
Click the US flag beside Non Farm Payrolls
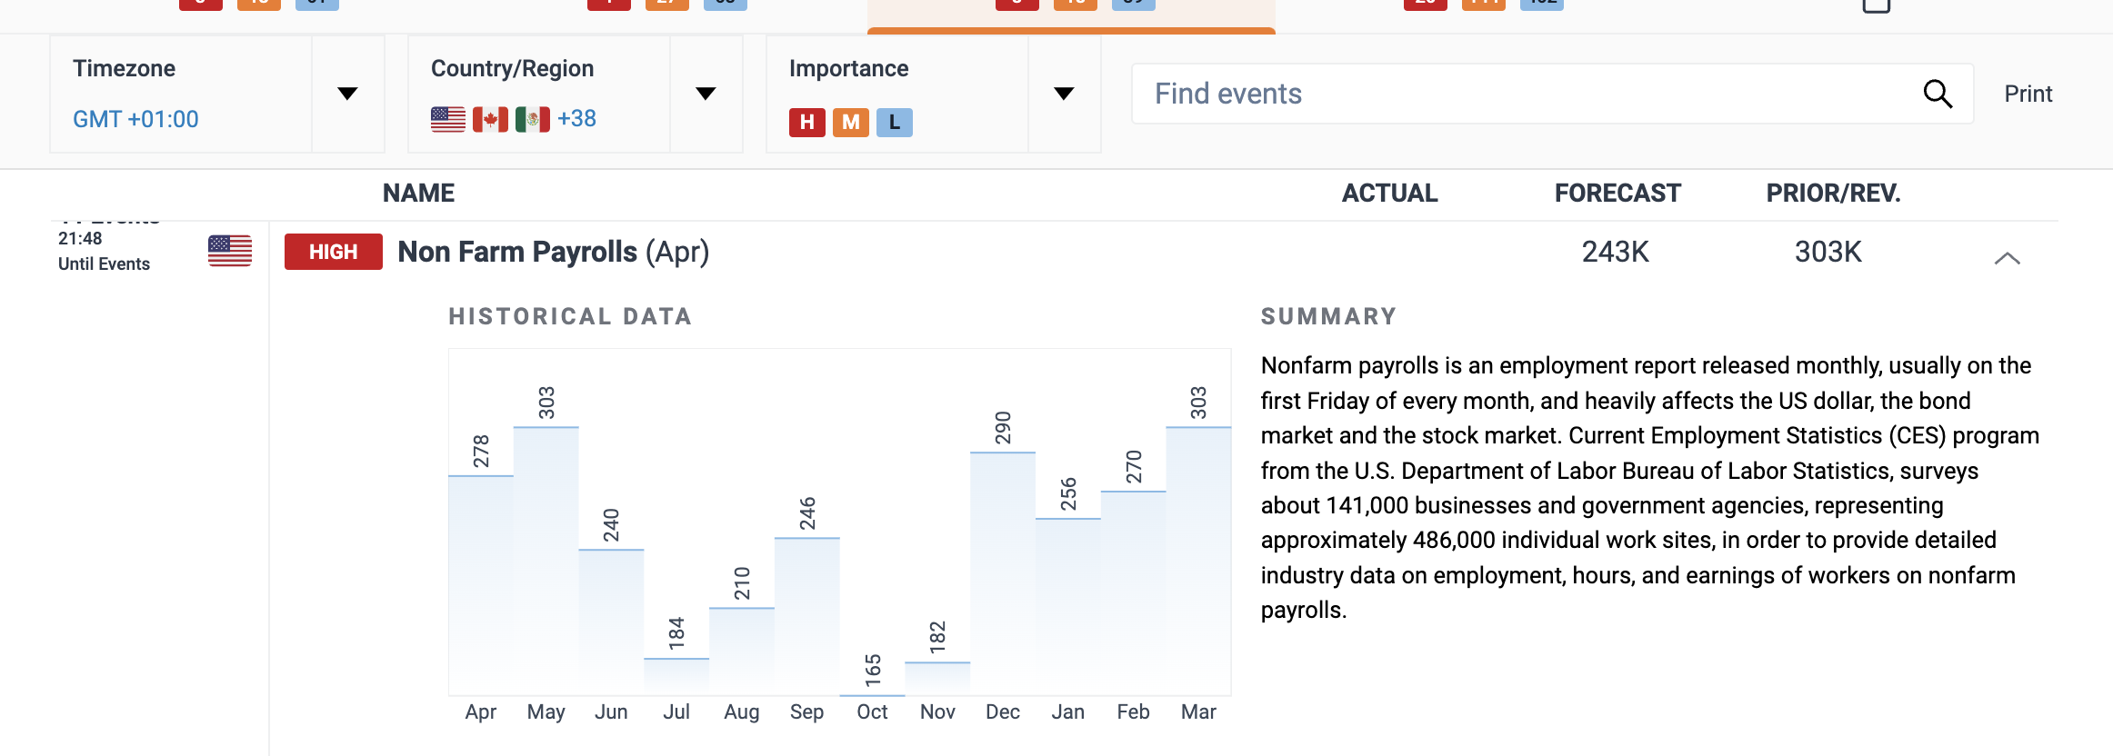pos(230,251)
